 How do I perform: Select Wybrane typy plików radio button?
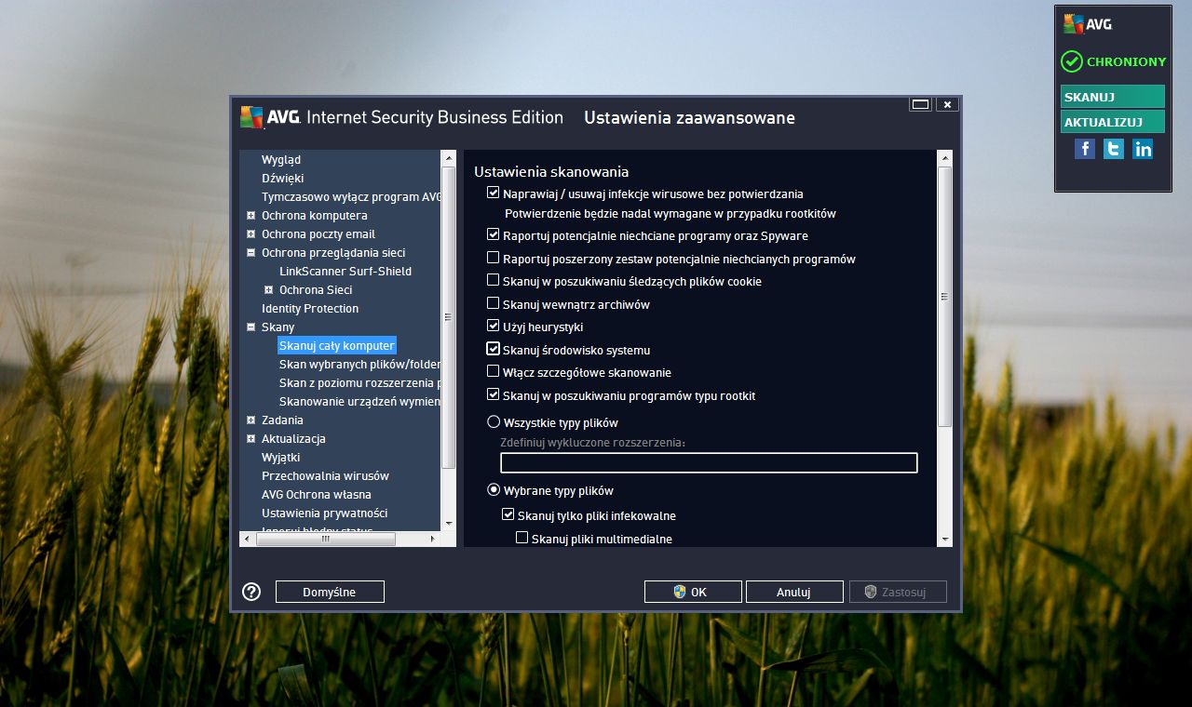pyautogui.click(x=494, y=490)
